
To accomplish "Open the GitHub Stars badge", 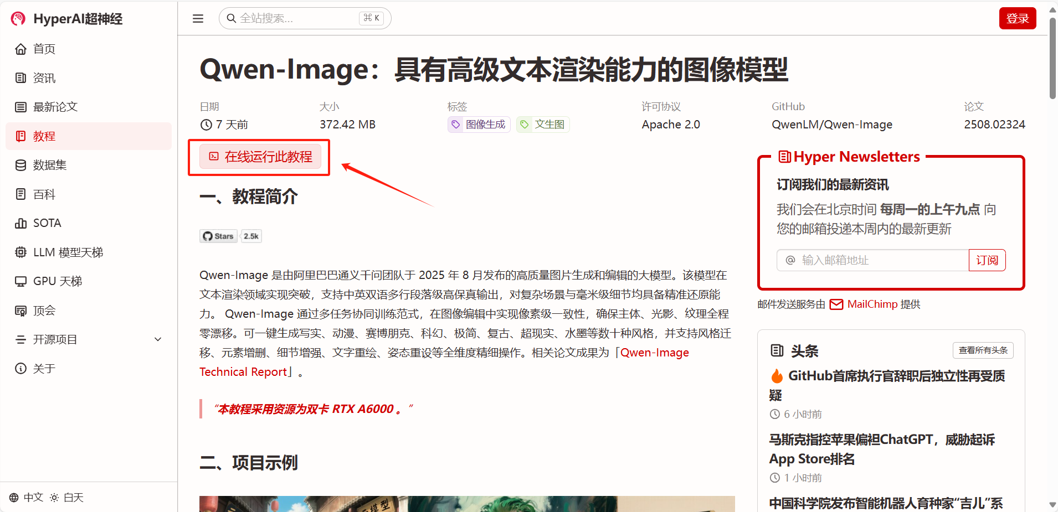I will (230, 236).
